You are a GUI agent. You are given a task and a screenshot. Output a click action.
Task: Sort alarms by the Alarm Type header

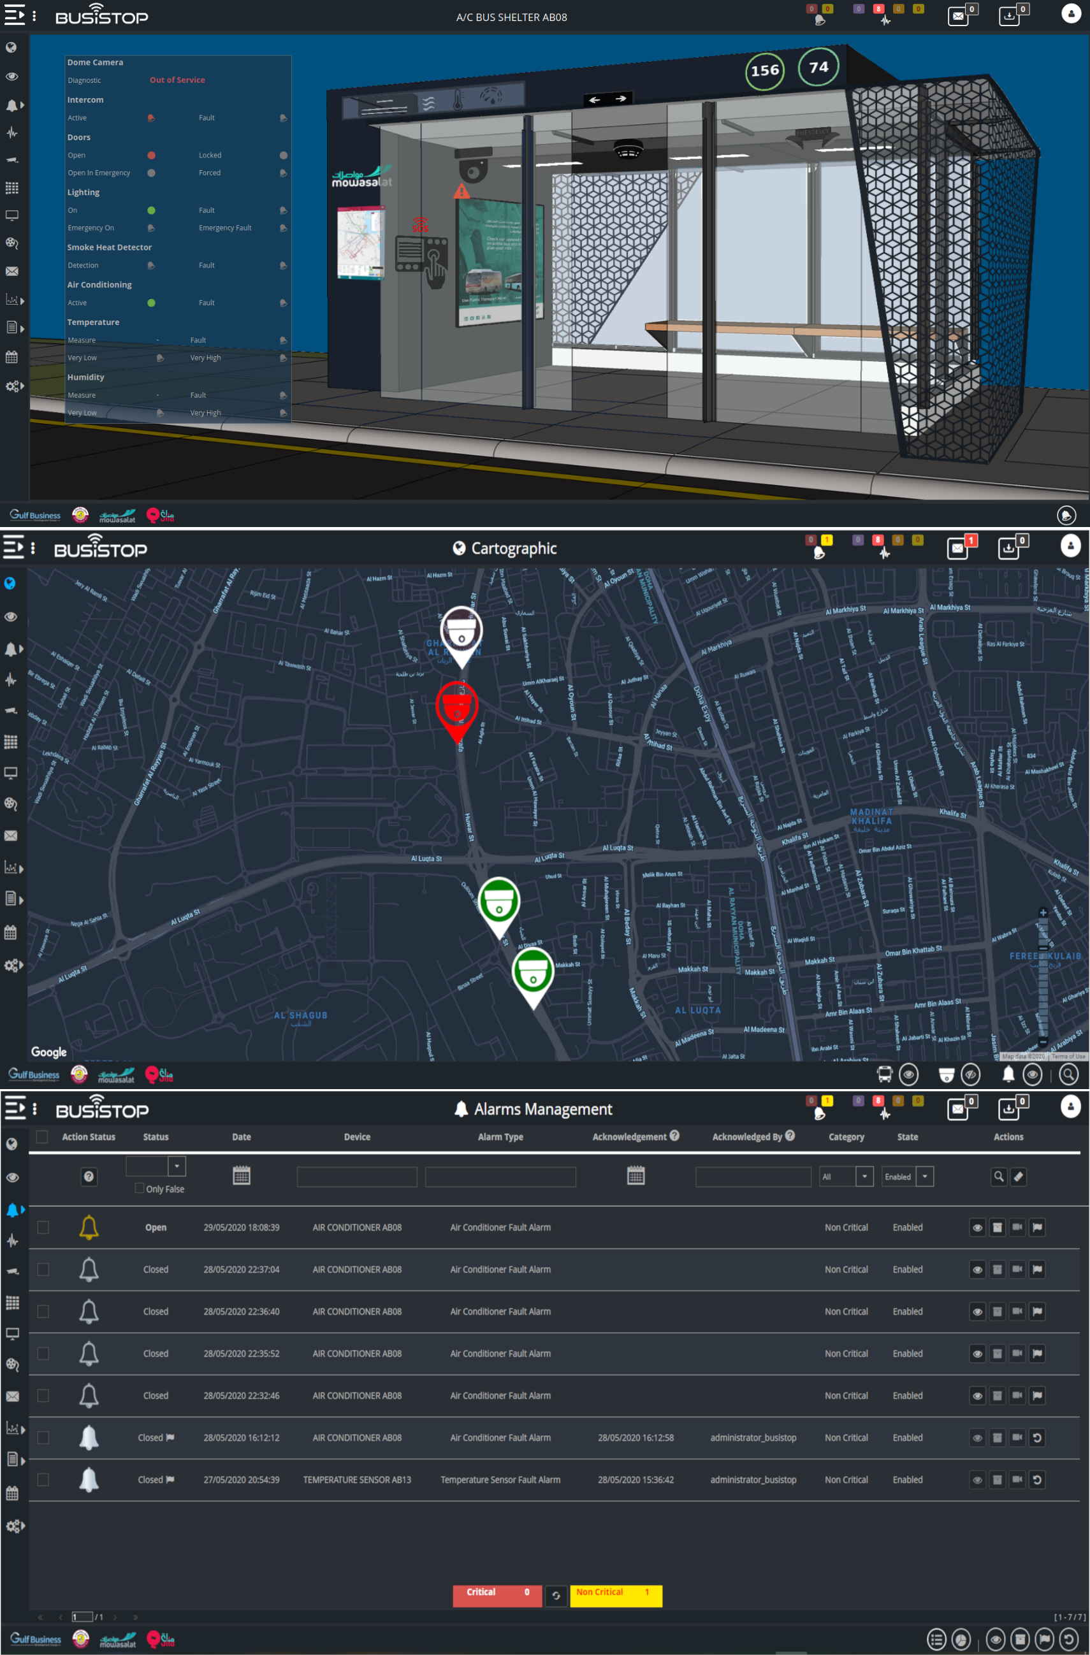click(500, 1137)
